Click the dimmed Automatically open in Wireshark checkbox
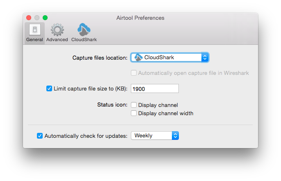This screenshot has width=281, height=181. click(x=134, y=73)
